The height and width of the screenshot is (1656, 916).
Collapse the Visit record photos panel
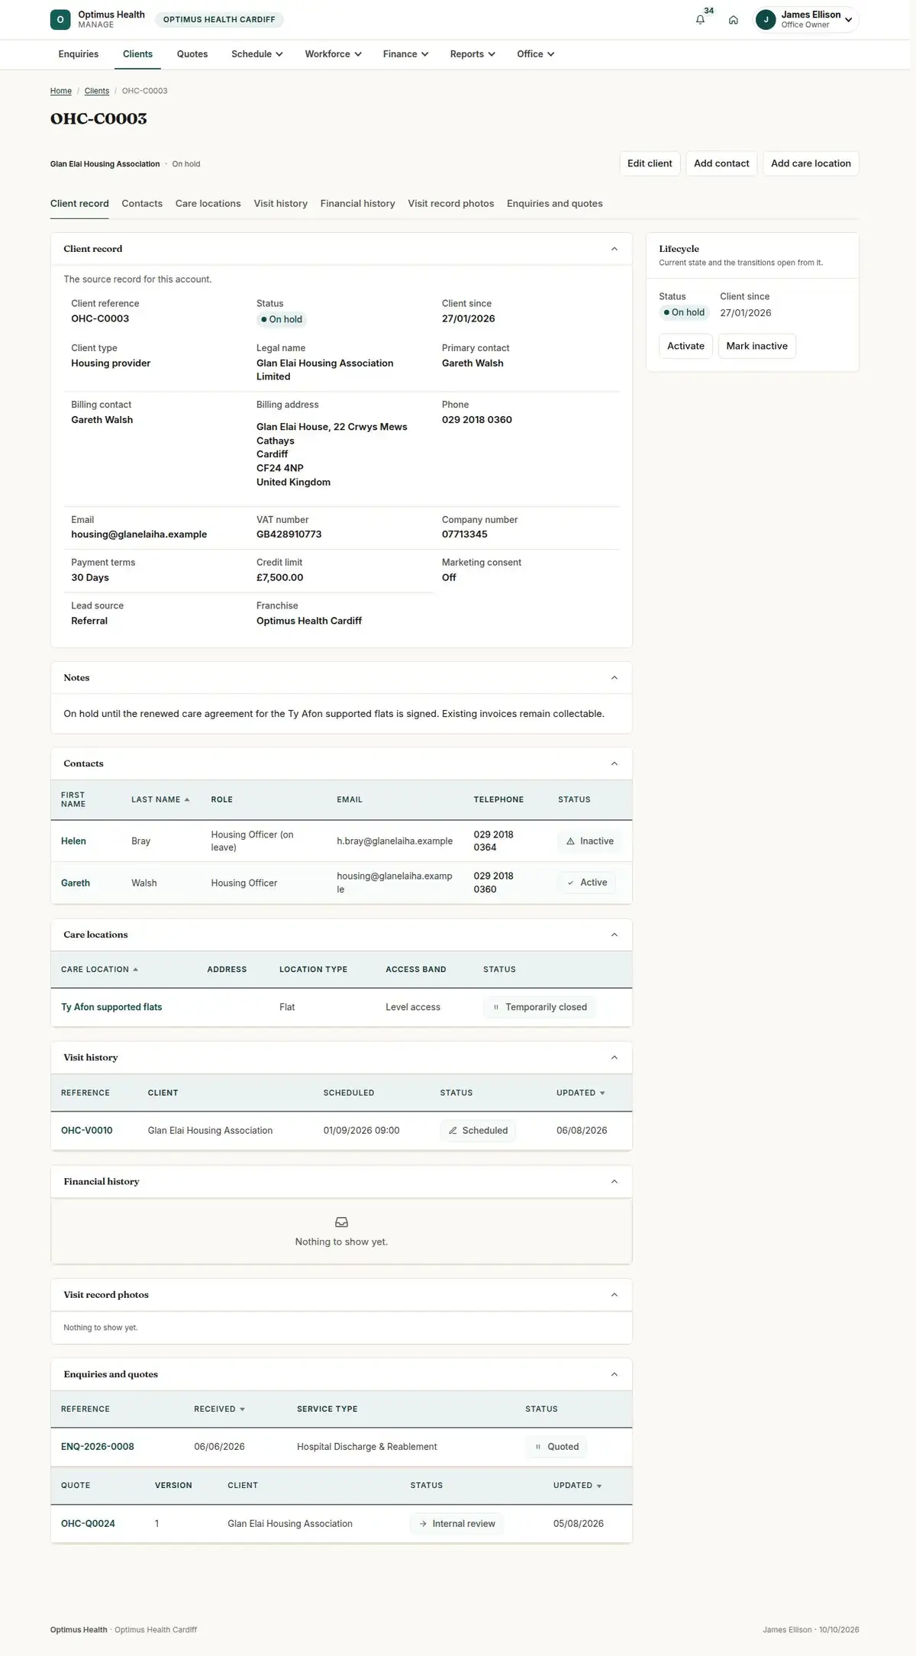point(614,1295)
